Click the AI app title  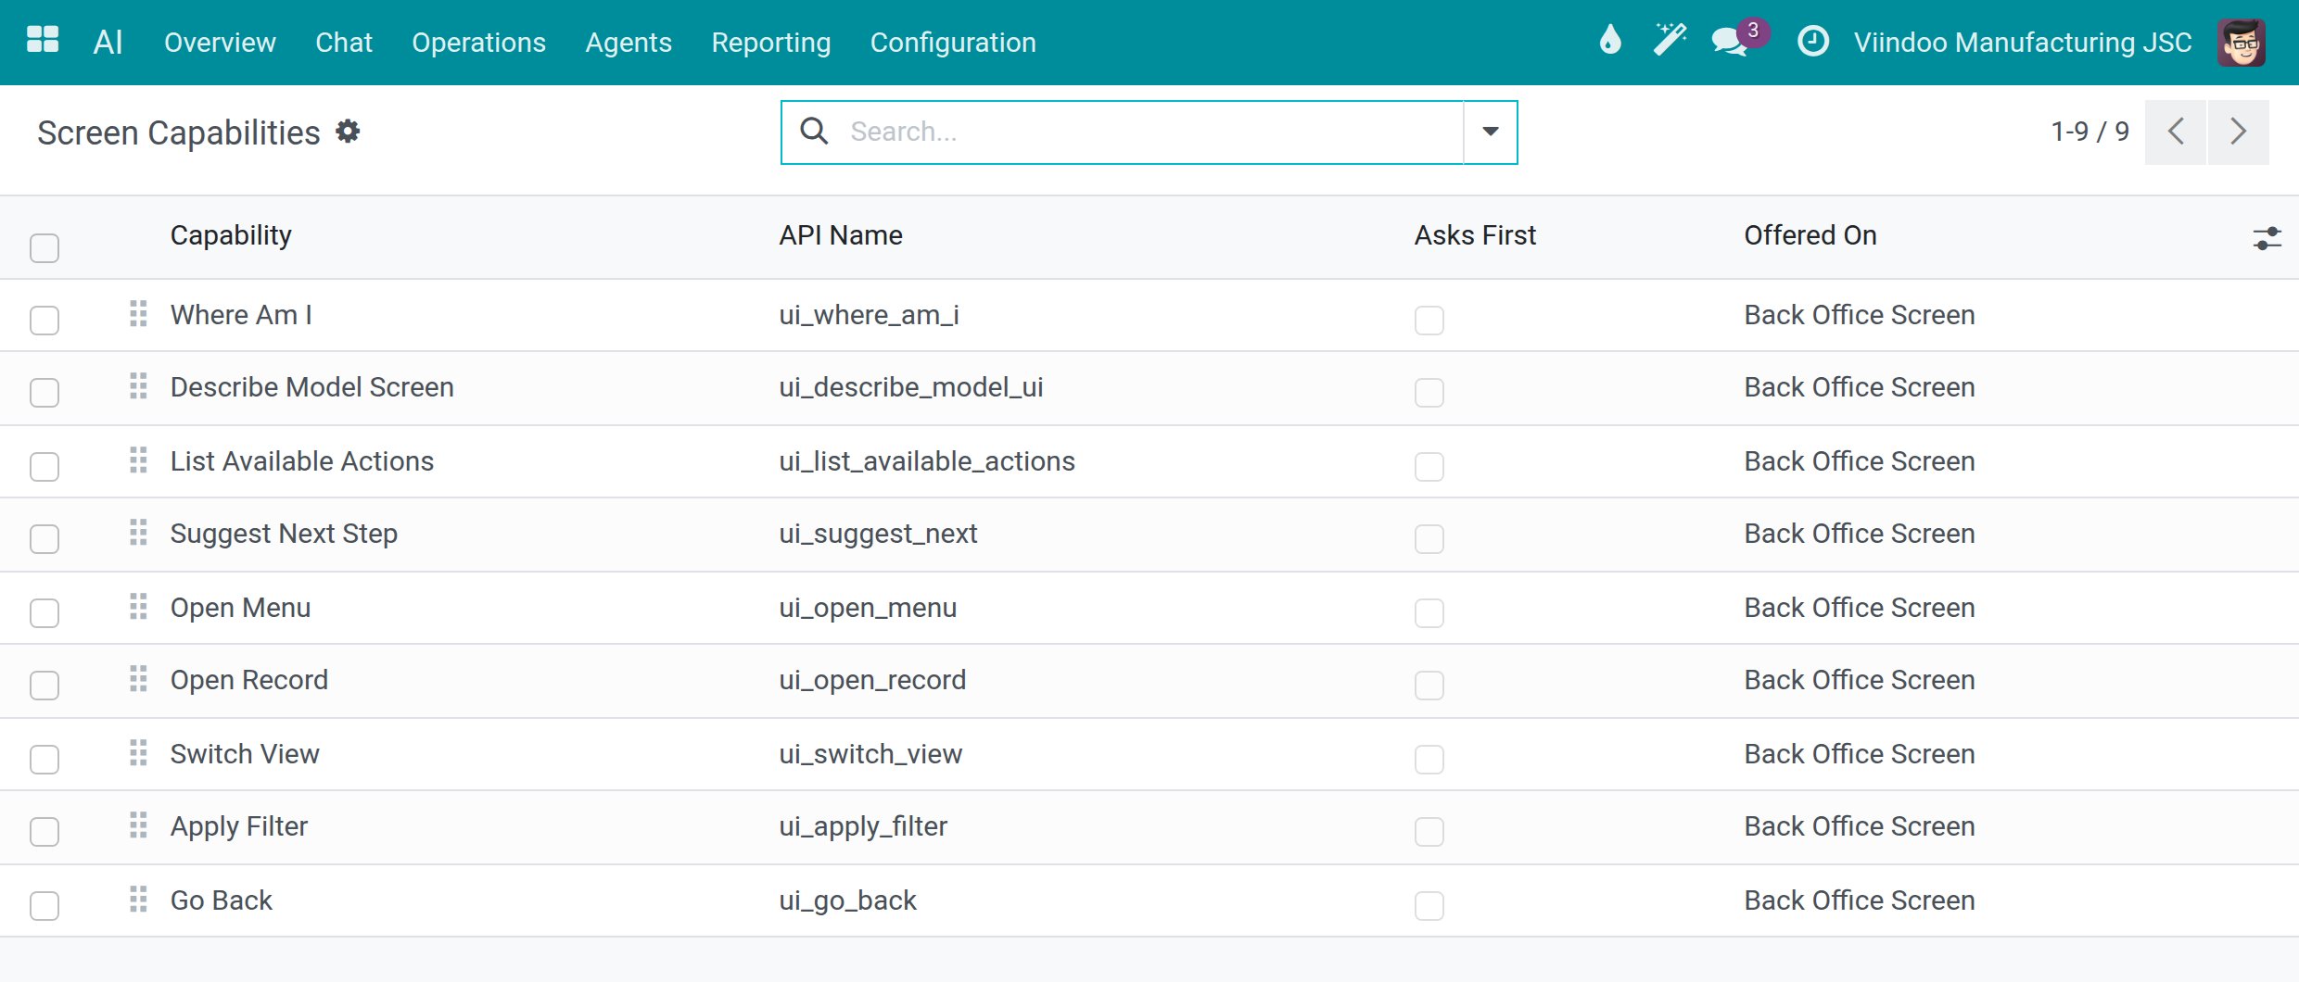[108, 43]
